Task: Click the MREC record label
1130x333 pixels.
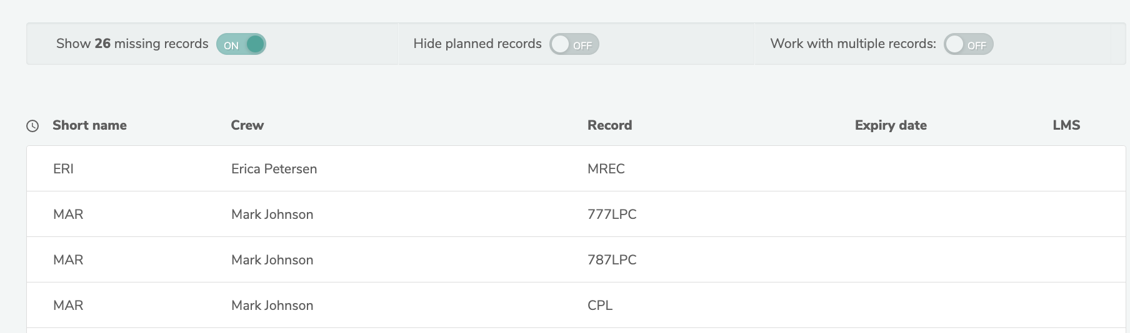Action: [606, 169]
